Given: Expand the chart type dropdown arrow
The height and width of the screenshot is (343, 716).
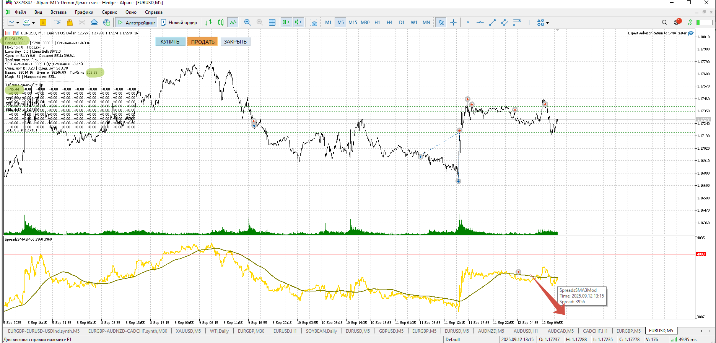Looking at the screenshot, I should pyautogui.click(x=18, y=23).
